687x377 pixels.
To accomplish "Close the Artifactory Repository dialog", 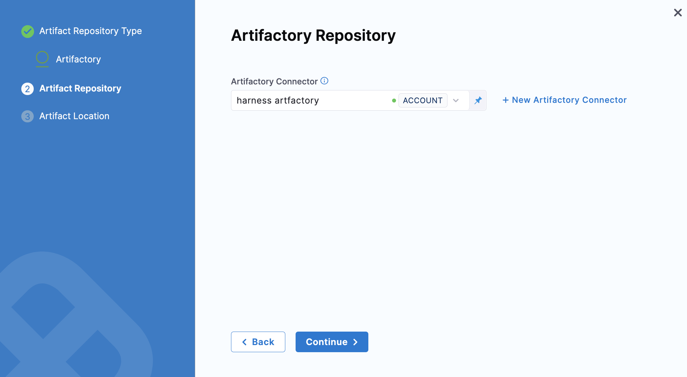I will pyautogui.click(x=677, y=13).
